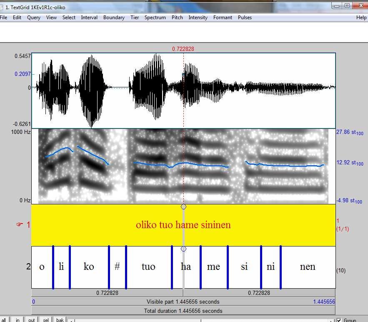
Task: Select the 'o' syllable interval
Action: (x=42, y=267)
